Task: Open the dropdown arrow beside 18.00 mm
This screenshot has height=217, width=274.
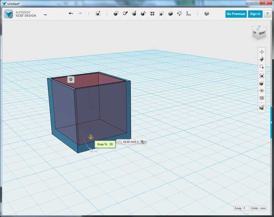Action: 138,142
